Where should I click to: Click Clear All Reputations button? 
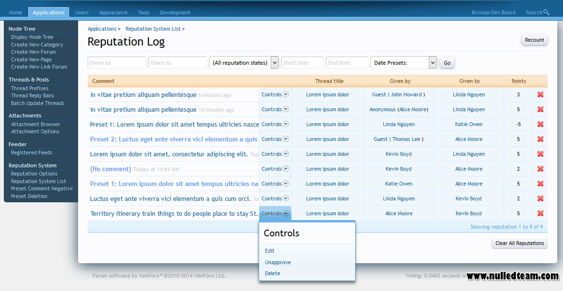coord(519,243)
